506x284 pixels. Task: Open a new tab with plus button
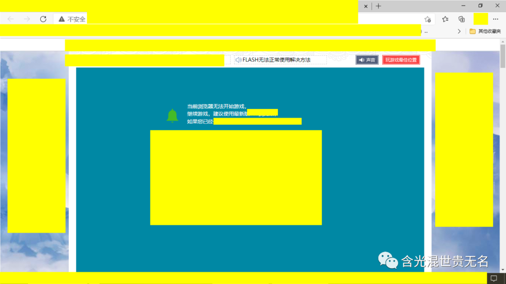[379, 6]
